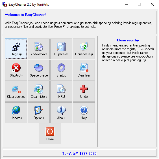The height and width of the screenshot is (159, 159).
Task: Open the Undo red cross tool
Action: 84,92
